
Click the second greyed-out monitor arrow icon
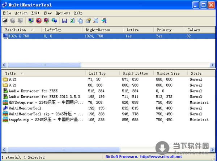coord(20,21)
